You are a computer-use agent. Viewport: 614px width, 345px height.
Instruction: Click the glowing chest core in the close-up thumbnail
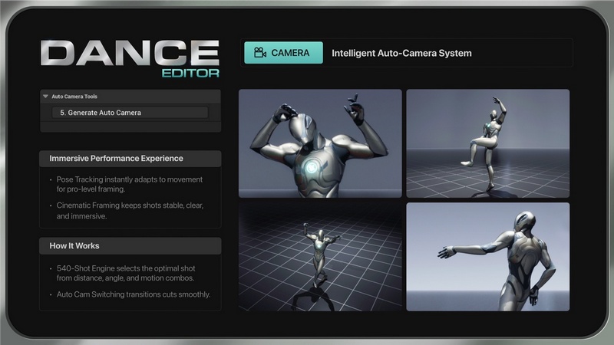(312, 167)
